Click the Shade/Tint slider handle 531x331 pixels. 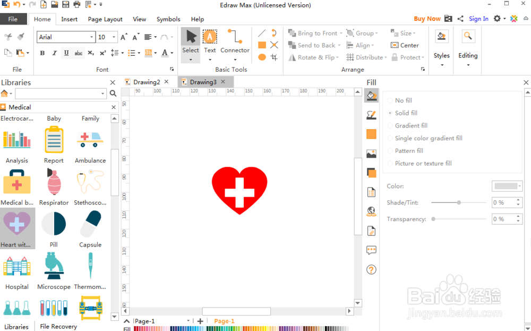[459, 202]
